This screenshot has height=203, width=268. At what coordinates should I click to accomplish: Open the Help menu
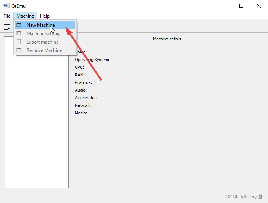pyautogui.click(x=45, y=16)
